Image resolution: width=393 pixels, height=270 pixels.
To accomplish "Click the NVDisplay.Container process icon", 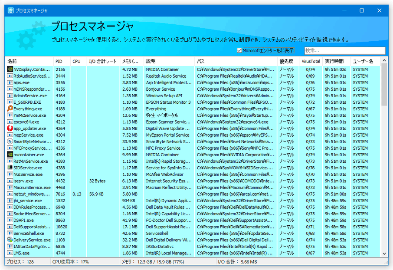I will [x=10, y=69].
